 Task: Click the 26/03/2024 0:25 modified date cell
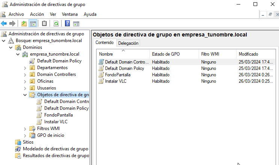coord(256,81)
